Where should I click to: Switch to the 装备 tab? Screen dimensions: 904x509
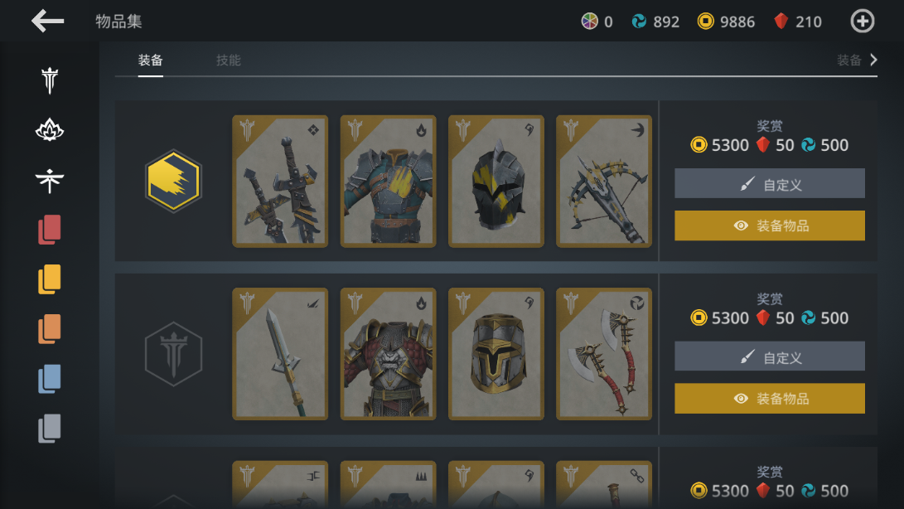pos(151,60)
